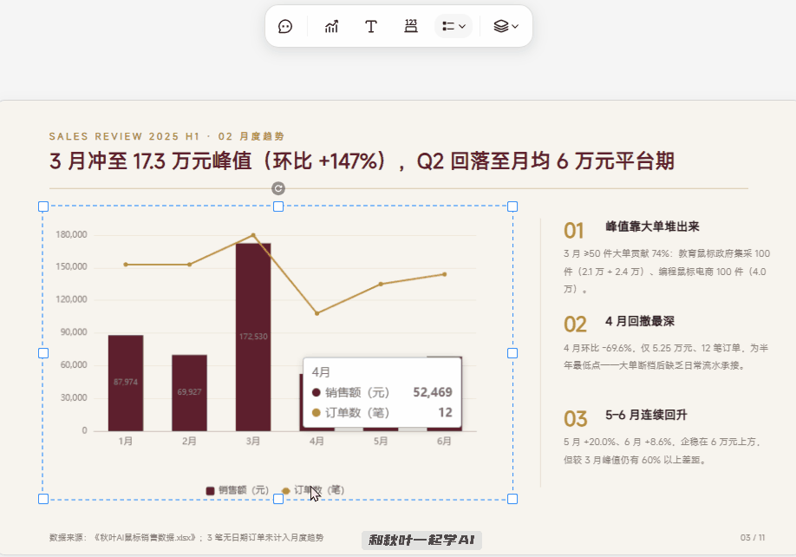Image resolution: width=796 pixels, height=557 pixels.
Task: Select the Text tool in toolbar
Action: point(371,26)
